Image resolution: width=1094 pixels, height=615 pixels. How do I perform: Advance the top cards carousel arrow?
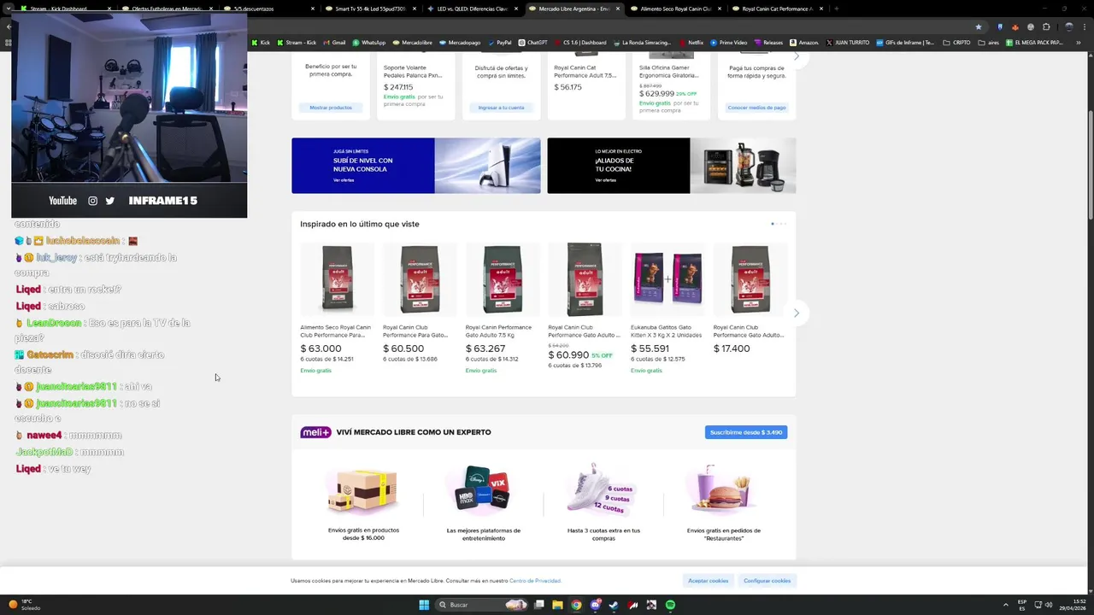(796, 56)
